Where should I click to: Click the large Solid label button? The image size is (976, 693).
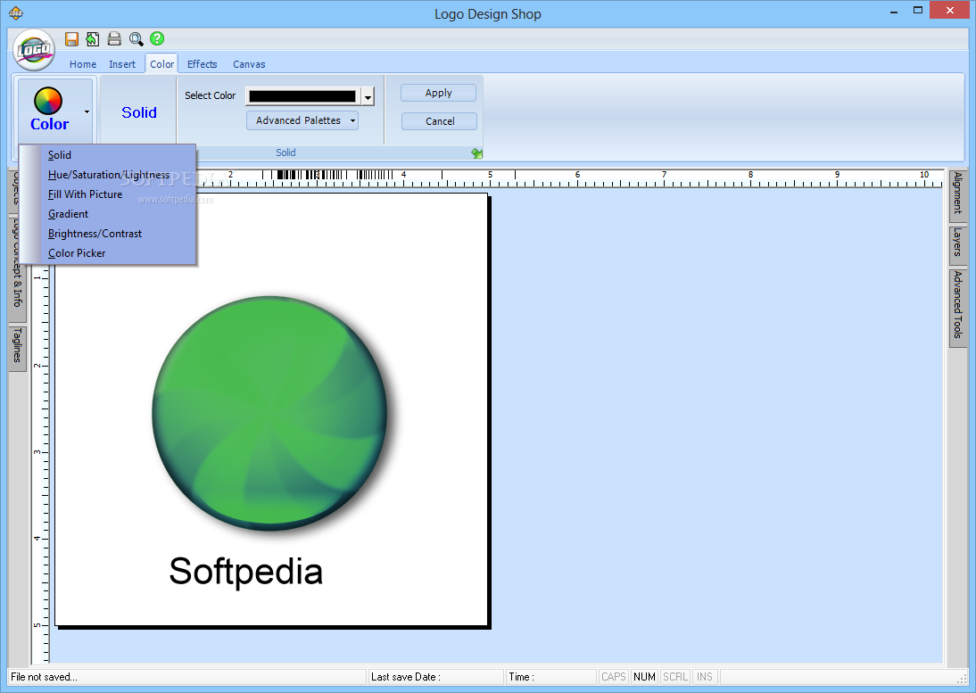[139, 112]
